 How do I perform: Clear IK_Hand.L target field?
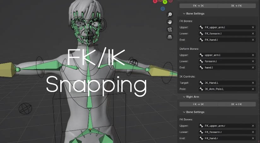pyautogui.click(x=253, y=83)
